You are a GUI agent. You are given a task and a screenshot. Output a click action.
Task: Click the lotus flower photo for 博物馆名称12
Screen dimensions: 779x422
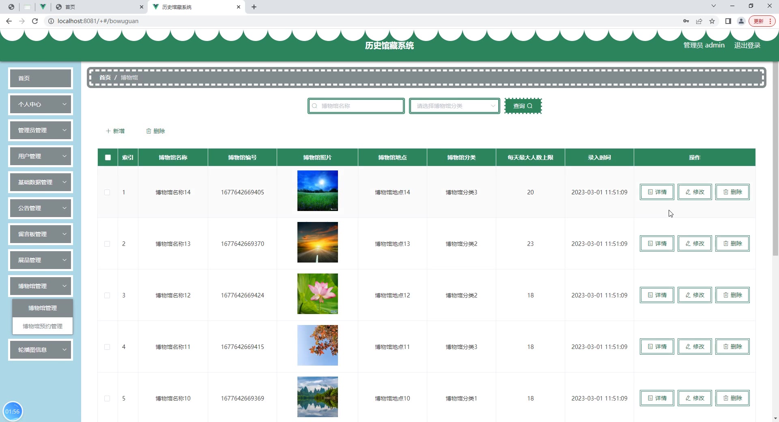tap(318, 294)
